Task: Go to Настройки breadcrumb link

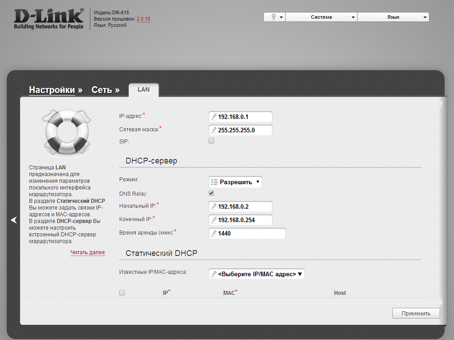Action: [52, 90]
